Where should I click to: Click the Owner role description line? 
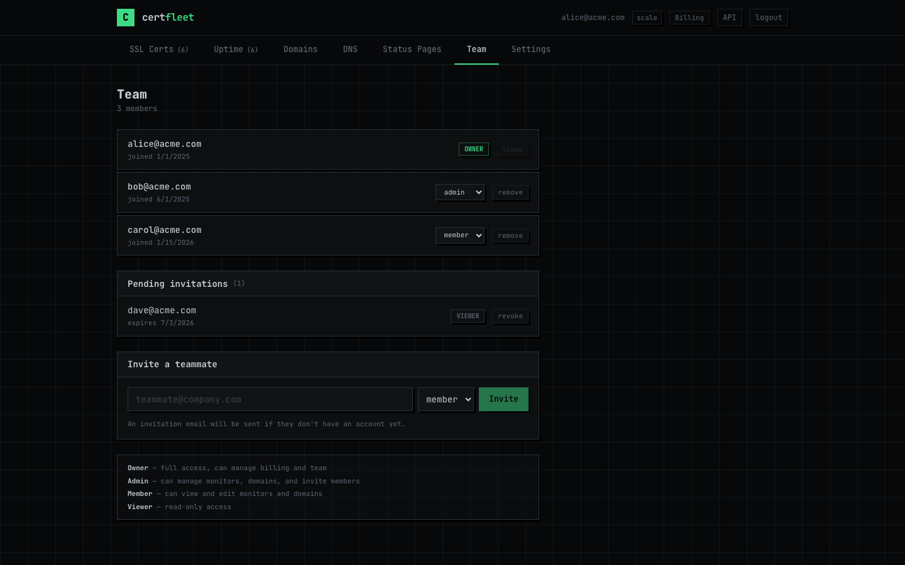[227, 468]
